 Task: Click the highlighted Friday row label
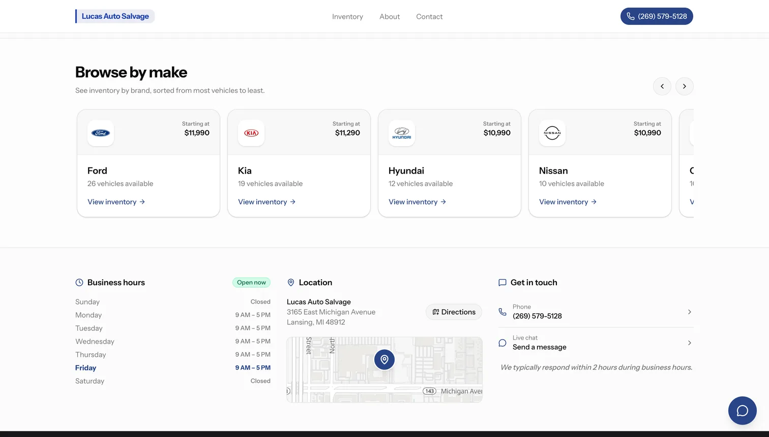[85, 368]
